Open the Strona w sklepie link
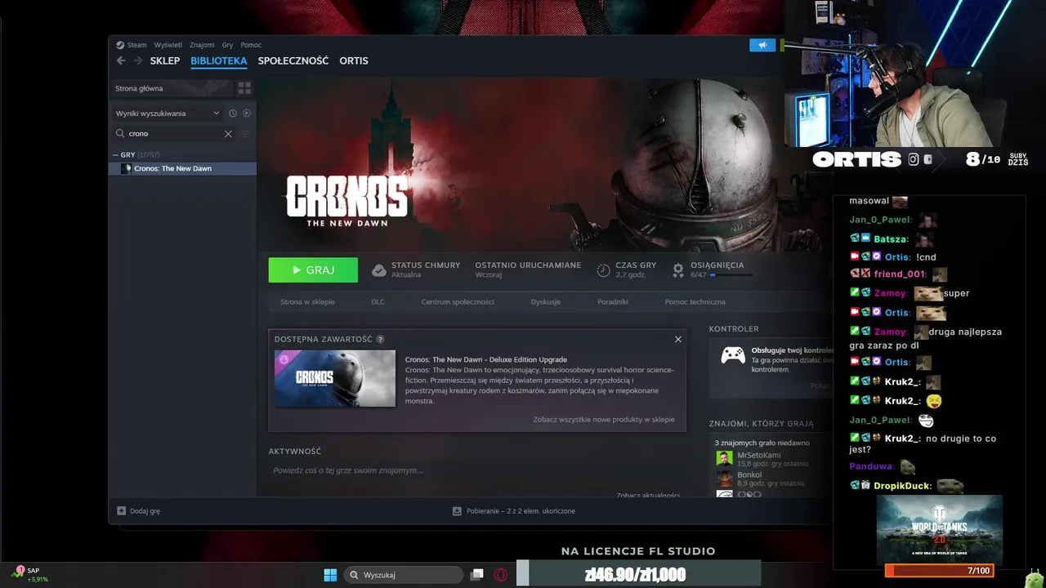Screen dimensions: 1046x588 307,302
